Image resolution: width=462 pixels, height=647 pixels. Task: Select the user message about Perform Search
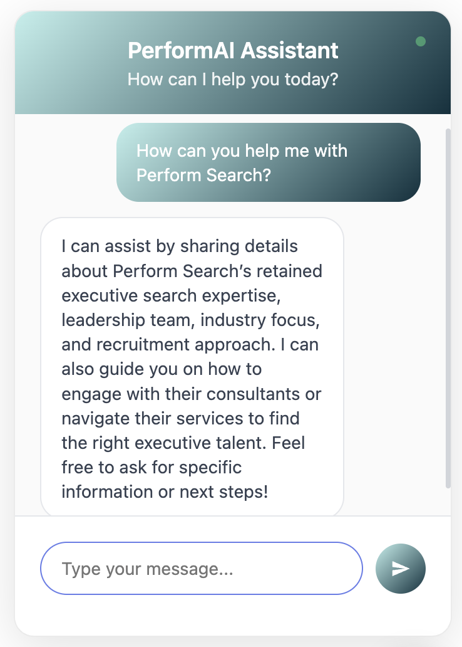tap(268, 162)
